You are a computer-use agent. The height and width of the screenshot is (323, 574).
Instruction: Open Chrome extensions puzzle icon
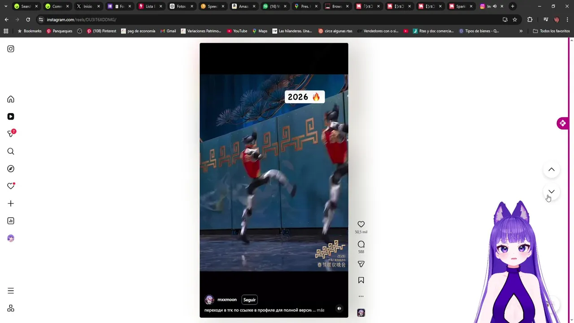tap(530, 20)
